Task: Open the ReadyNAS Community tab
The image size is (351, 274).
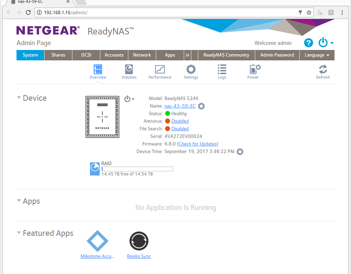Action: tap(226, 55)
